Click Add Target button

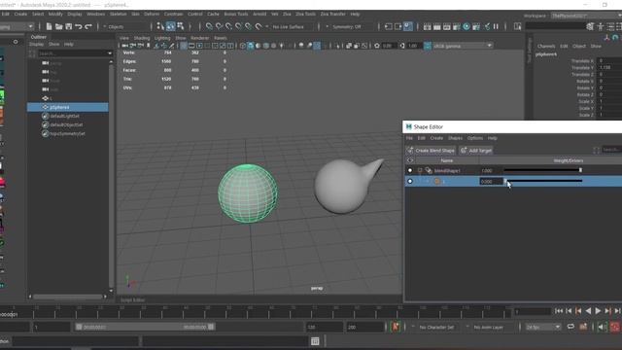click(476, 151)
